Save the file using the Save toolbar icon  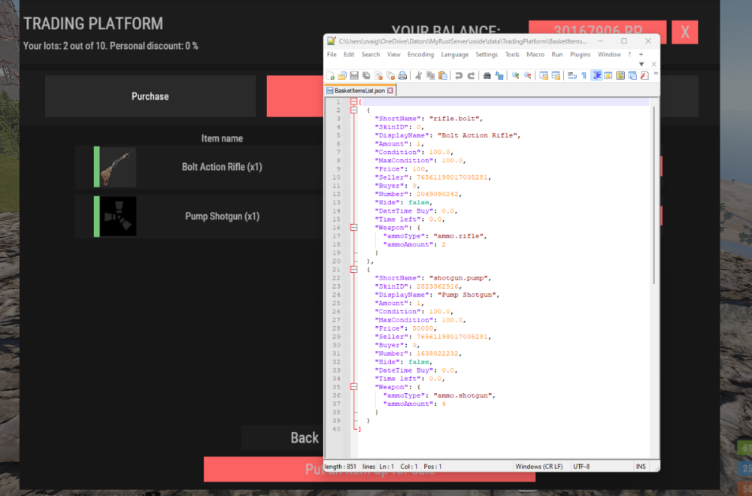(x=353, y=75)
